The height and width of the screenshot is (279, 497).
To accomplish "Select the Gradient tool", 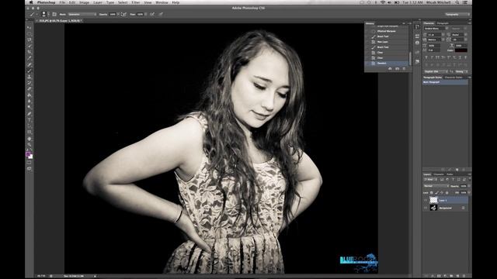I will pos(30,95).
